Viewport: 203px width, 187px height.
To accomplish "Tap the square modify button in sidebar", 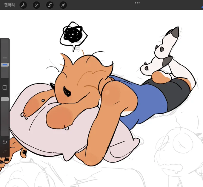I will tap(5, 88).
